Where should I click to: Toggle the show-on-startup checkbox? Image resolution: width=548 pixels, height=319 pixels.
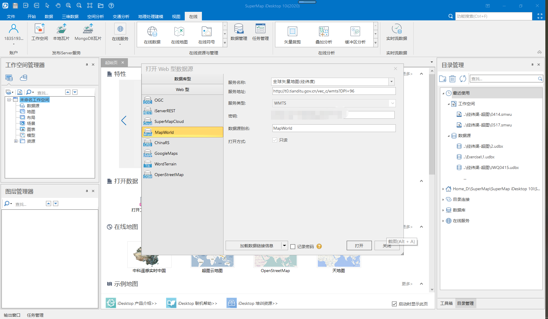coord(394,304)
